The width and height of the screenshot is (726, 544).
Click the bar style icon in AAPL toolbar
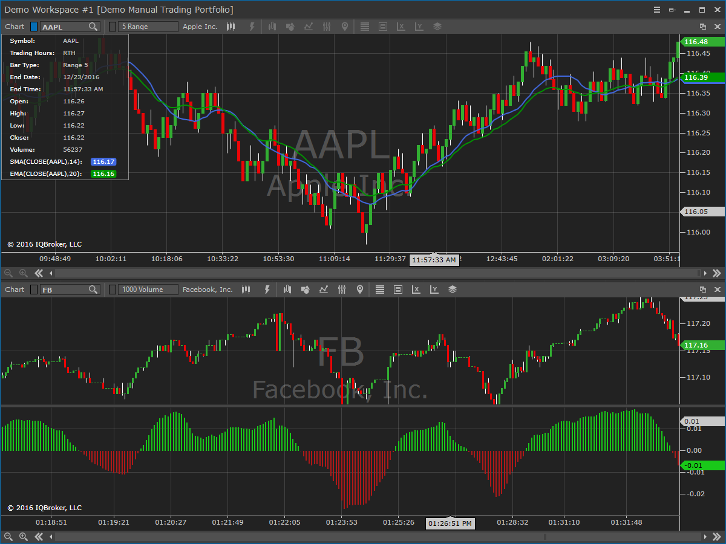(273, 27)
